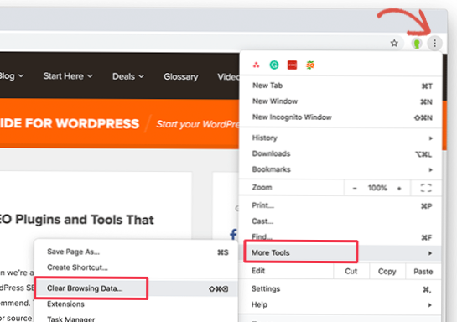Click the Copy button in Edit row
Viewport: 457px width, 322px height.
point(387,272)
